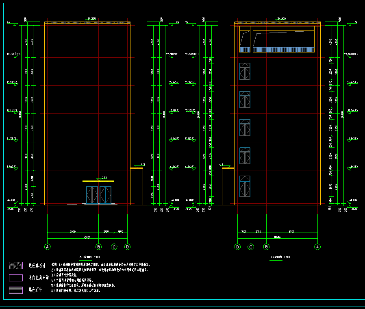This screenshot has width=365, height=309.
Task: Select the right entrance door on left elevation
Action: coord(105,195)
